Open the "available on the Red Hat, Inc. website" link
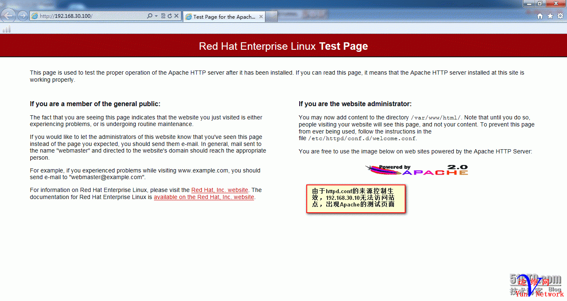Screen dimensions: 567x301 click(x=204, y=197)
